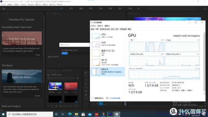Collapse Task Manager with 简略信息 expander
The height and width of the screenshot is (117, 208).
coord(97,98)
